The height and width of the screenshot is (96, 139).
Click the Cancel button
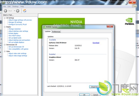95,95
